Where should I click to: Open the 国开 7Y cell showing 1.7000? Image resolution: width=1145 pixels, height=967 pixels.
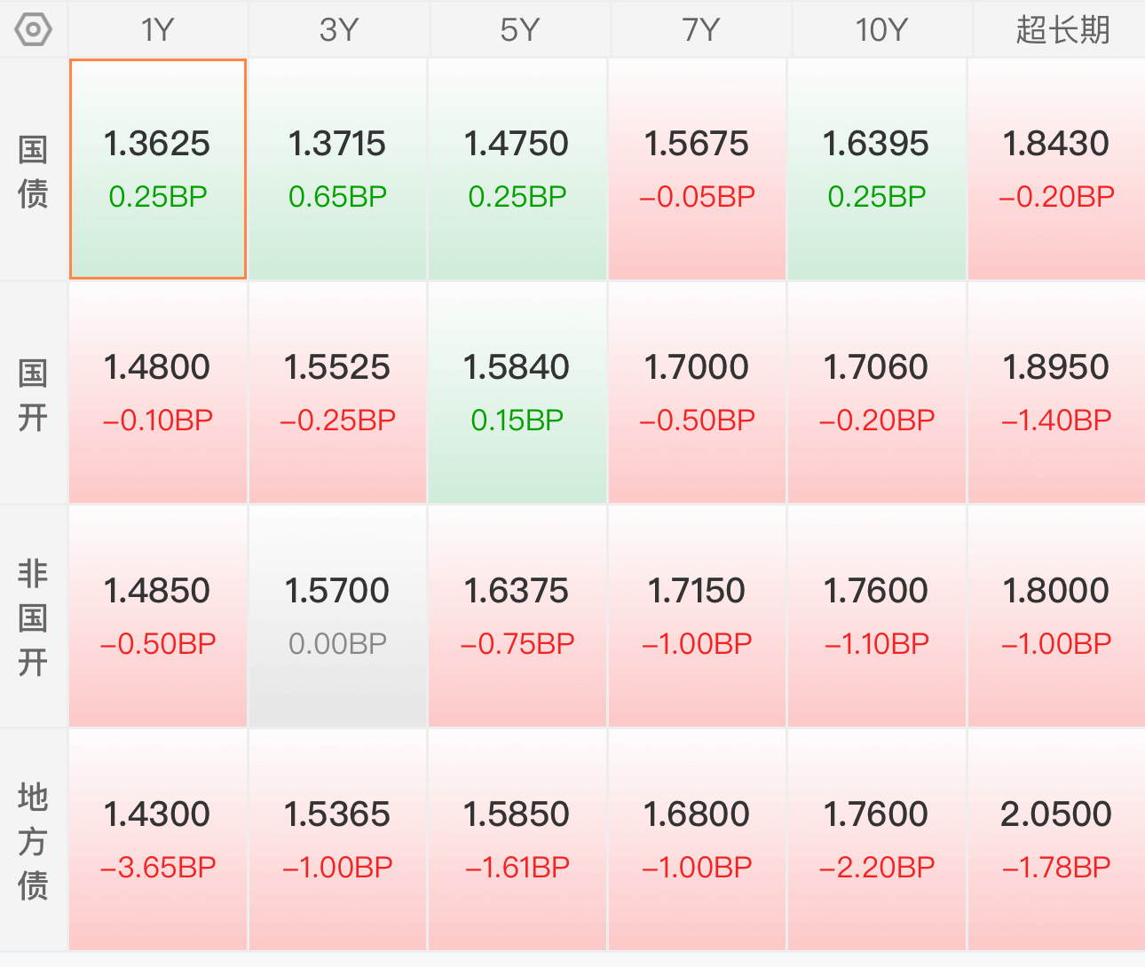[698, 393]
